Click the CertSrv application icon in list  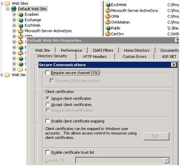108,34
